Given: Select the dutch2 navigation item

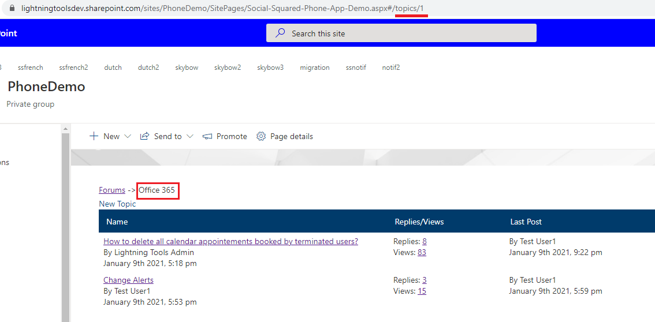Looking at the screenshot, I should (x=148, y=68).
